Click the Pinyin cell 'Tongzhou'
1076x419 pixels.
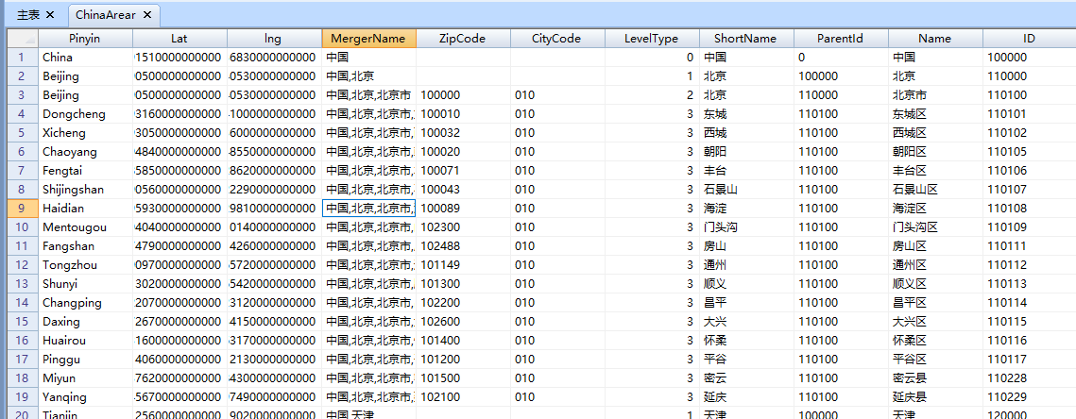(x=85, y=264)
